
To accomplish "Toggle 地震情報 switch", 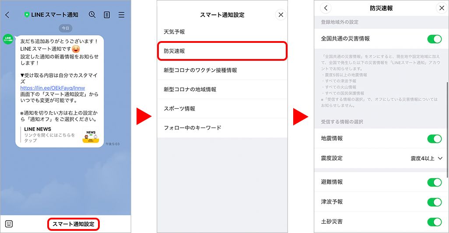I will pos(435,139).
